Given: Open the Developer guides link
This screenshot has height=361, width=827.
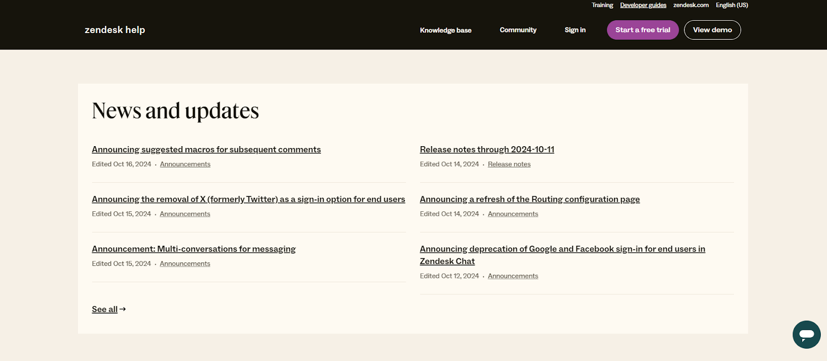Looking at the screenshot, I should [x=643, y=5].
